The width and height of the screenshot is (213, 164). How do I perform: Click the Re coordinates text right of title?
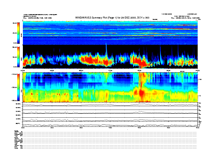click(185, 18)
